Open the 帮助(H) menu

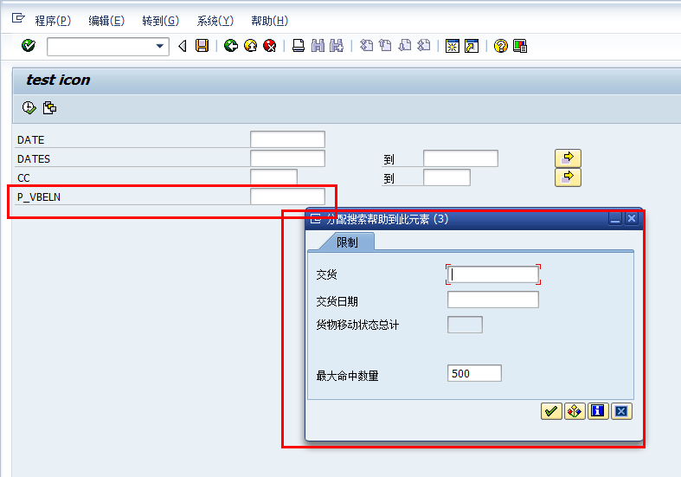(269, 21)
